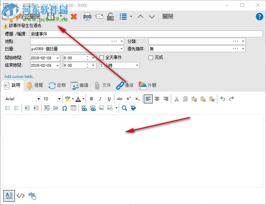Switch to the 文件 attachments tab
Screen dimensions: 266x205
point(103,85)
